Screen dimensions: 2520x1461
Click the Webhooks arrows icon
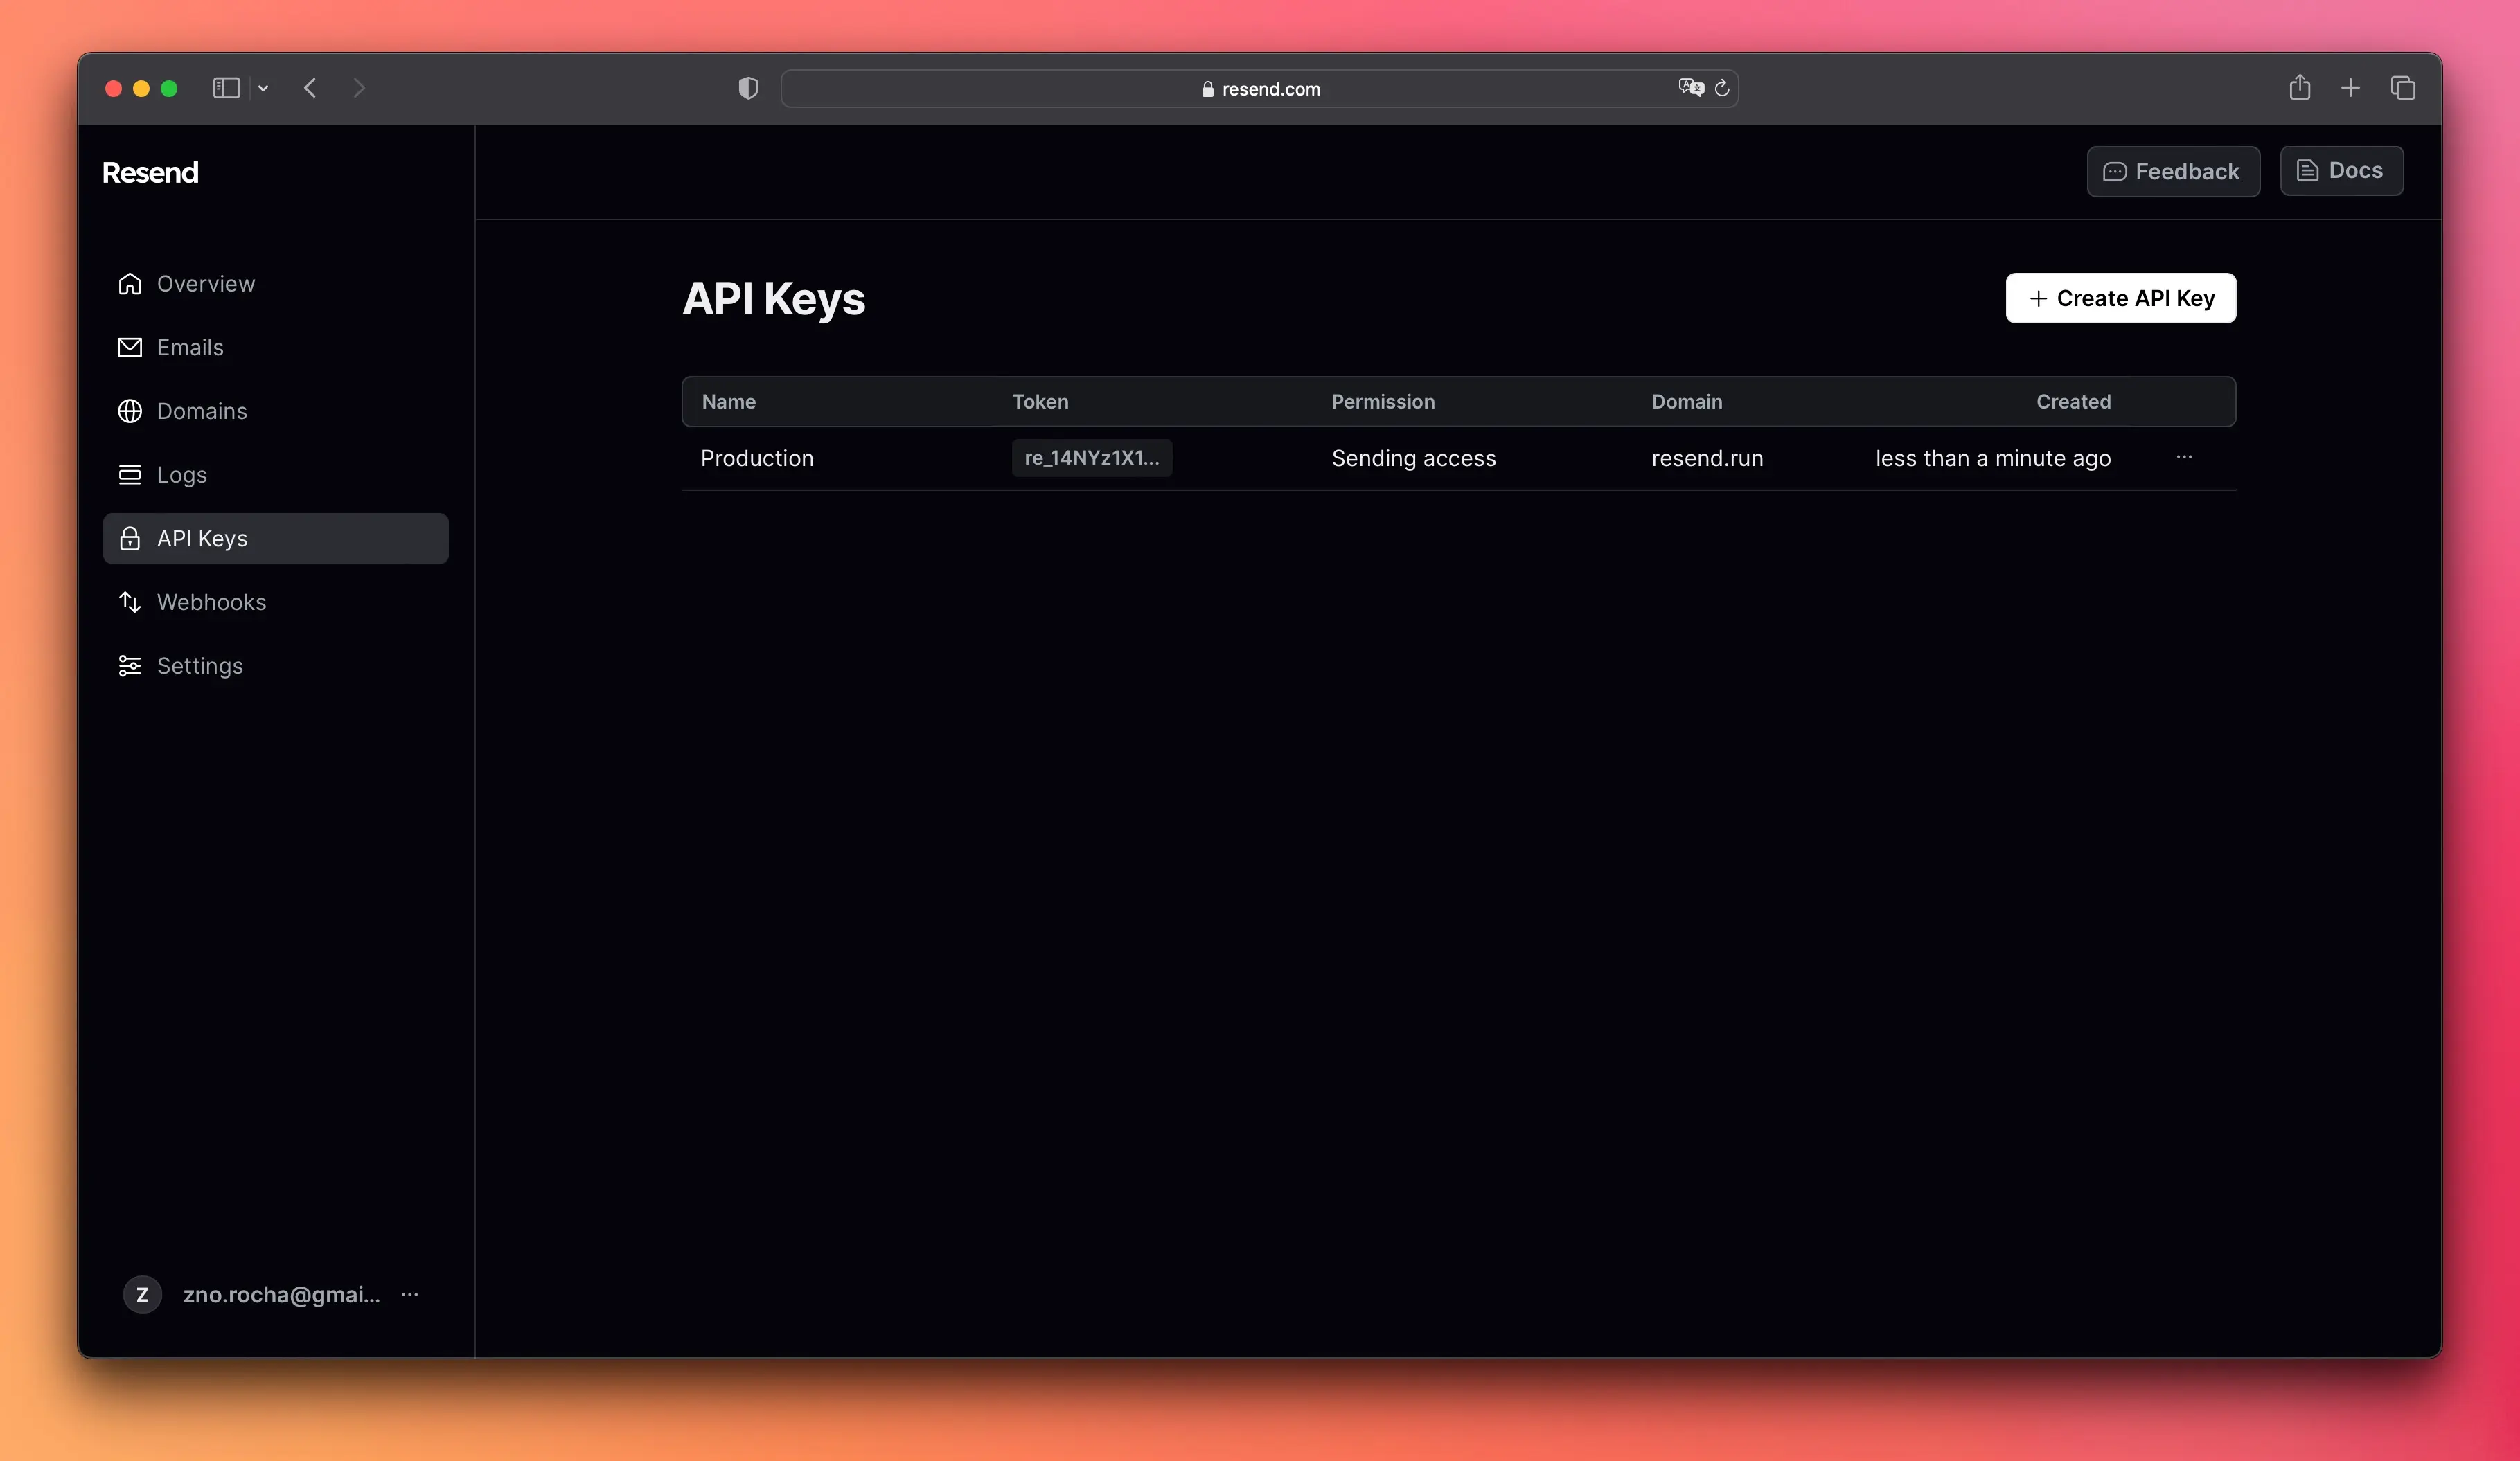(x=130, y=602)
